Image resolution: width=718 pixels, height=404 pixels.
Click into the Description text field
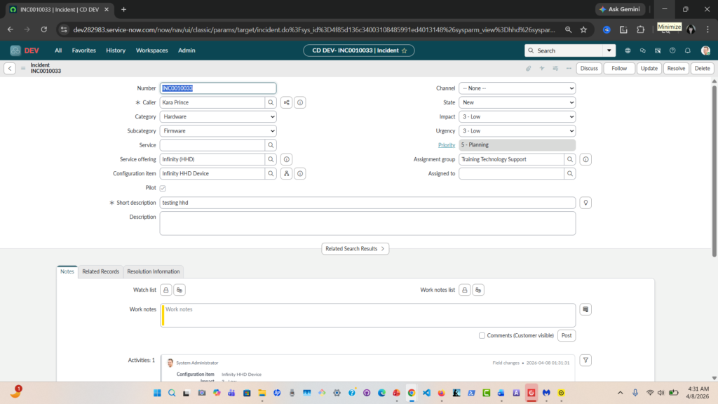coord(367,223)
